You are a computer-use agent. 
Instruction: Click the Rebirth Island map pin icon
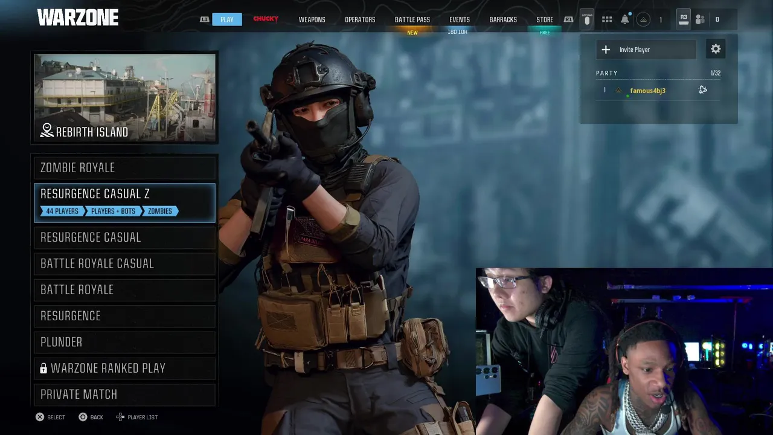point(47,130)
